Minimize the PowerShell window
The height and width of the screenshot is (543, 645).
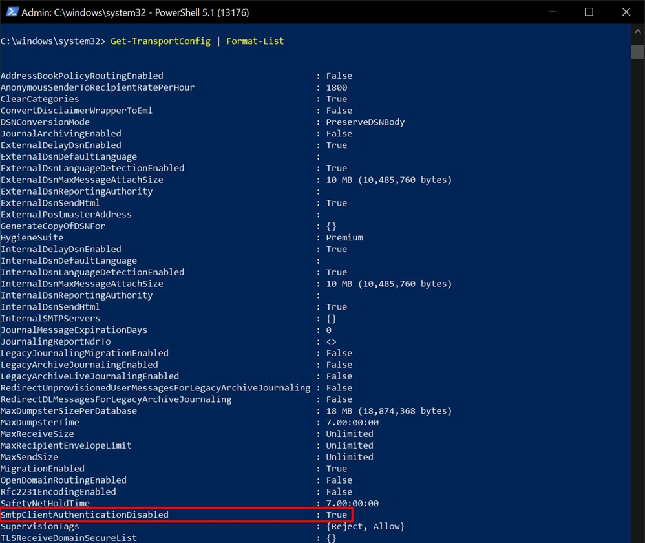tap(553, 12)
